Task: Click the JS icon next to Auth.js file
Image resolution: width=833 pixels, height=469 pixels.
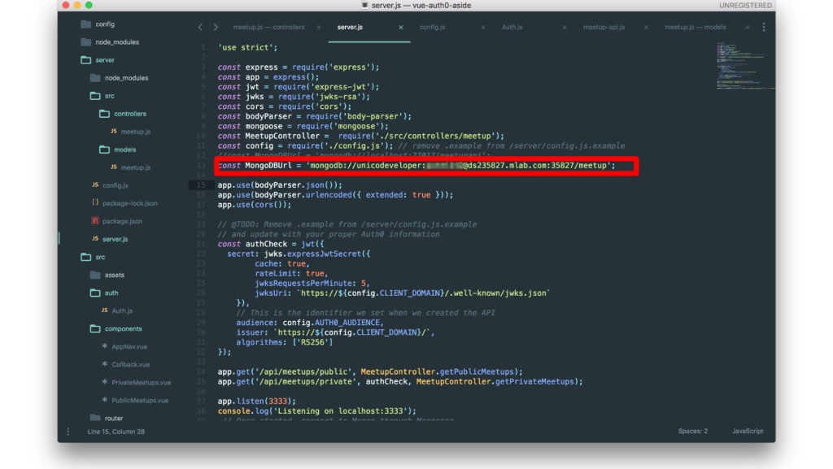Action: (106, 310)
